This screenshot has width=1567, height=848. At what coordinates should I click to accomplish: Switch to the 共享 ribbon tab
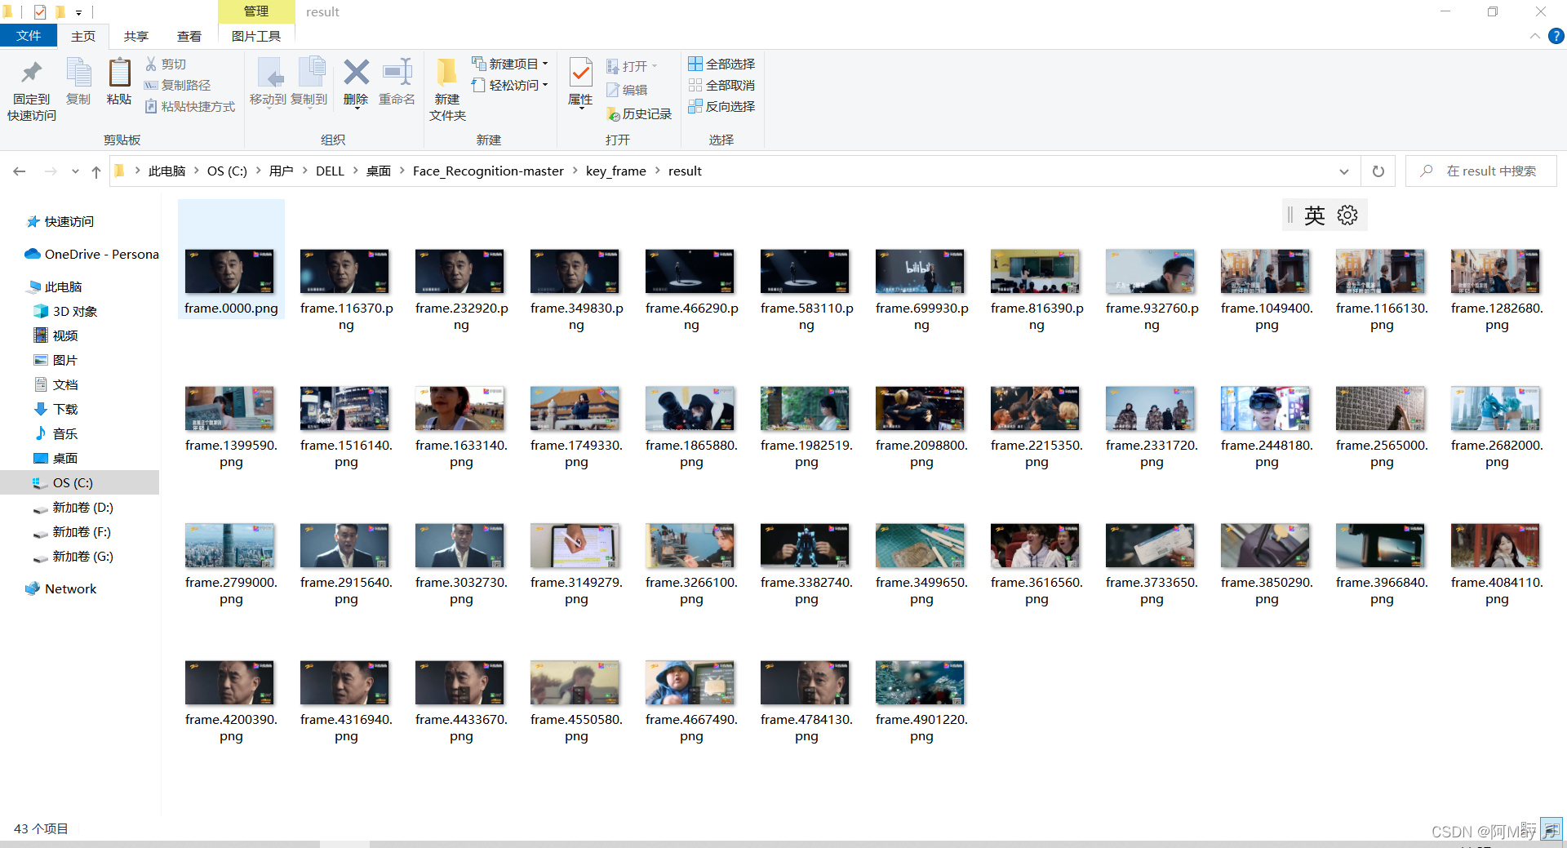[136, 36]
